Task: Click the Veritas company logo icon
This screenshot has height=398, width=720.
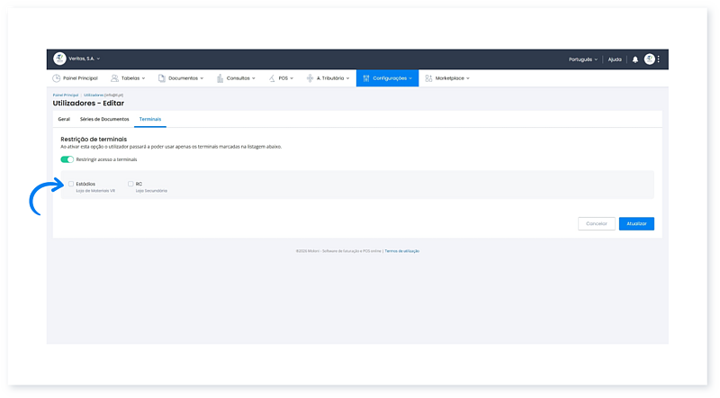Action: click(60, 59)
